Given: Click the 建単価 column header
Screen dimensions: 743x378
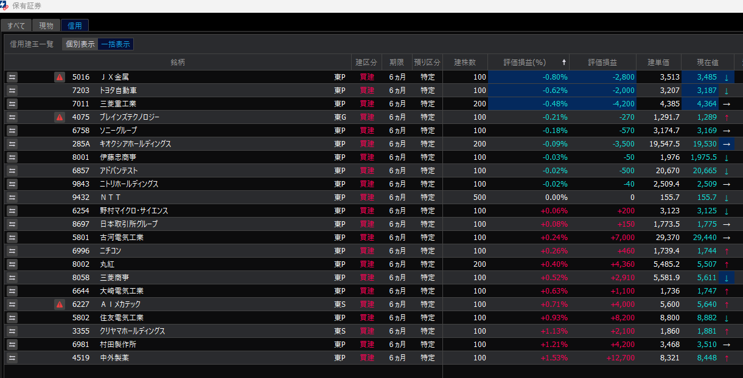Looking at the screenshot, I should (658, 63).
